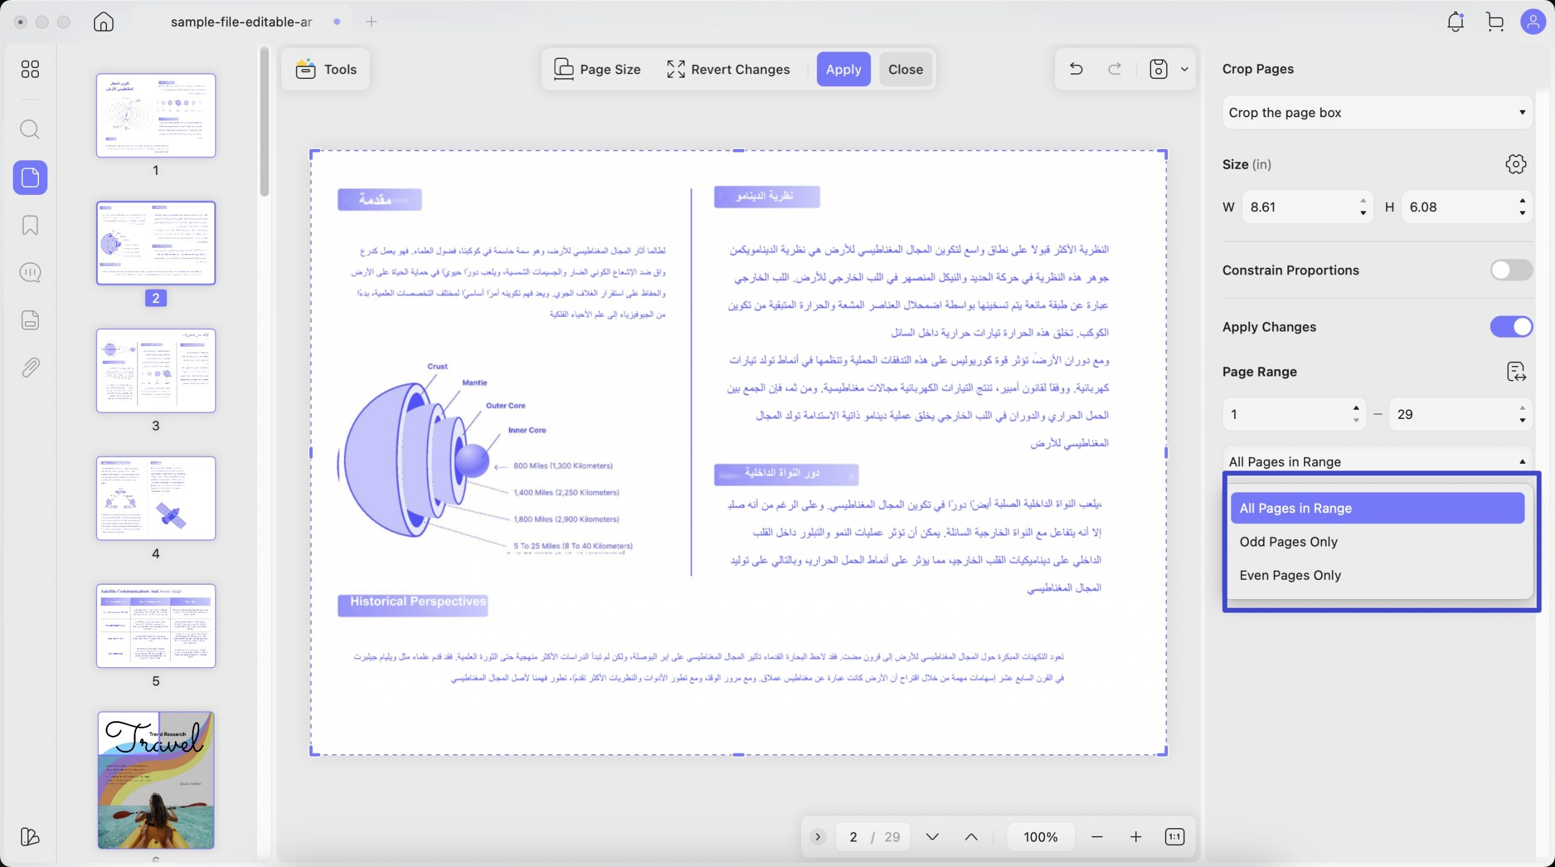Click the current page number field
The height and width of the screenshot is (867, 1555).
[853, 837]
